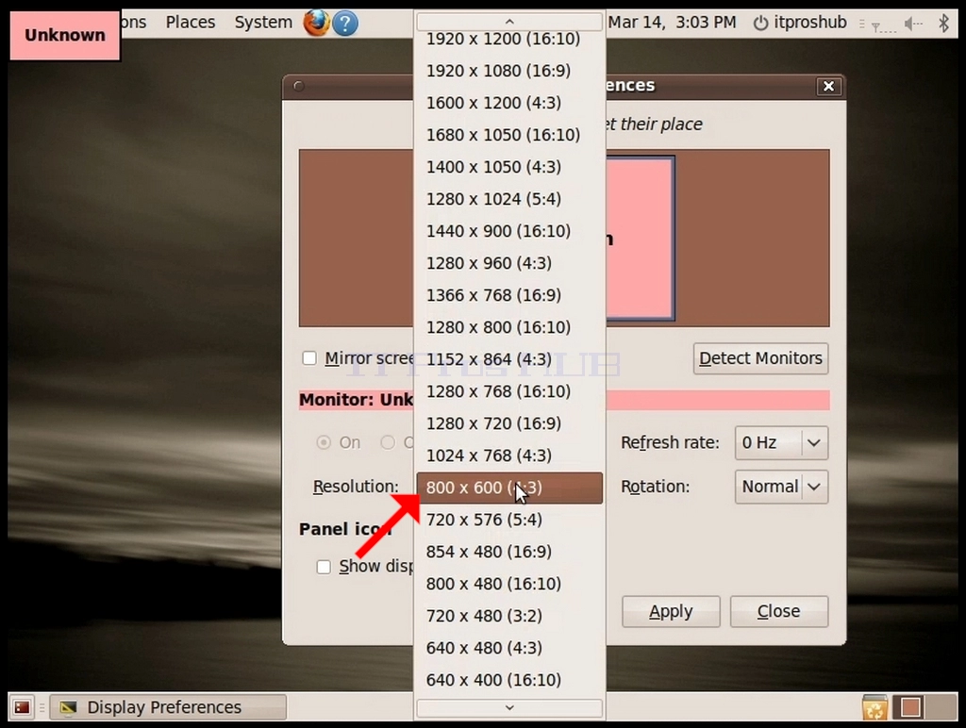The image size is (966, 728).
Task: Open the System menu
Action: point(263,23)
